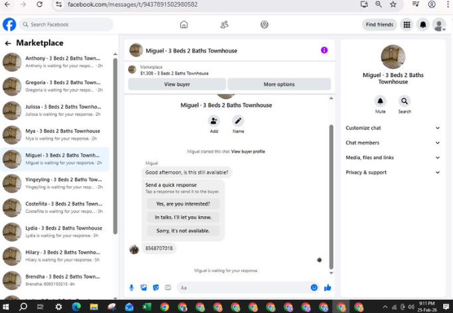Open the Facebook logo home link
This screenshot has height=313, width=453.
click(x=9, y=25)
